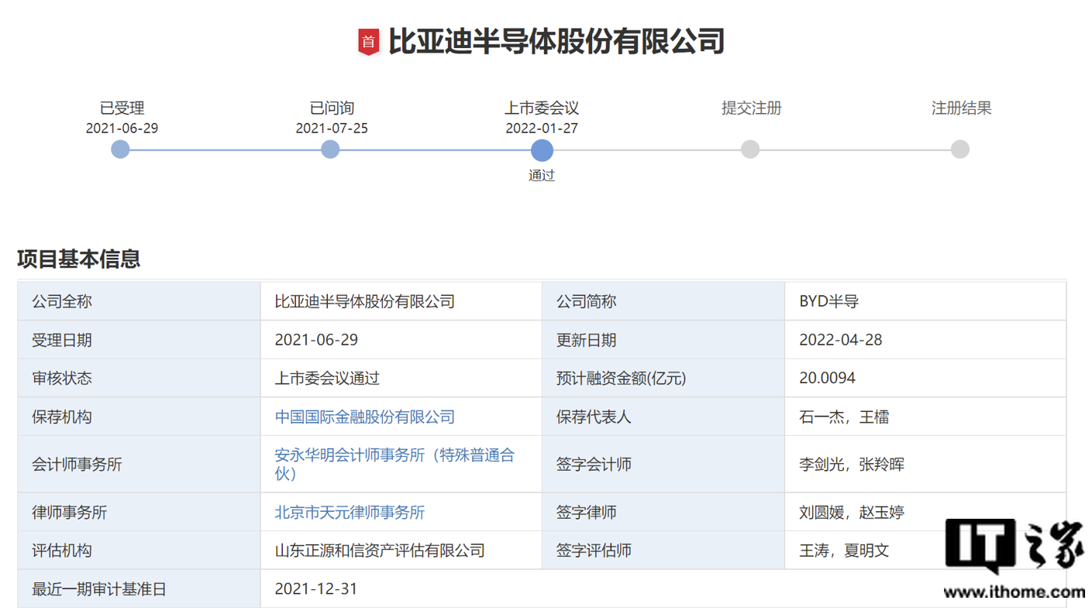Select the 已问询 timeline dot
The width and height of the screenshot is (1092, 614).
(x=330, y=149)
